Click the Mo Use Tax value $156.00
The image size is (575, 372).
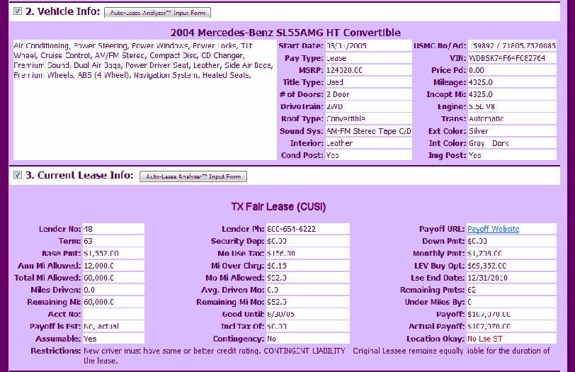click(307, 253)
